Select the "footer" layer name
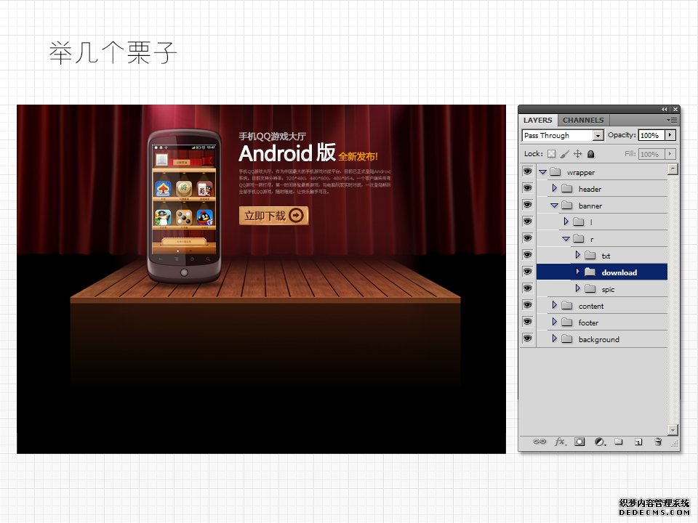 coord(588,323)
